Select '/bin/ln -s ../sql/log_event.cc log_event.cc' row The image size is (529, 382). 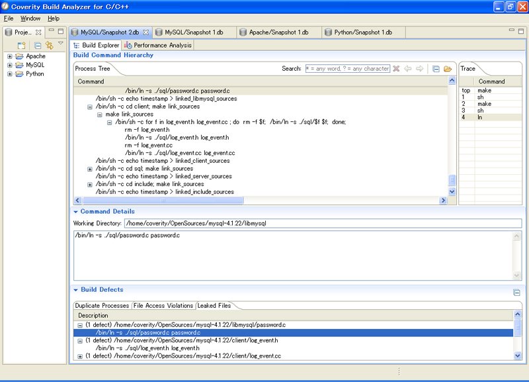(180, 153)
